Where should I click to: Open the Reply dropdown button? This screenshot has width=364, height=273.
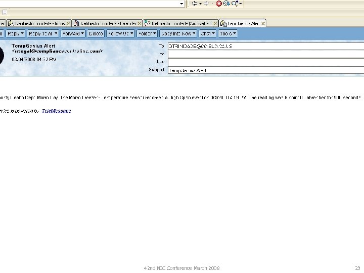coord(16,34)
